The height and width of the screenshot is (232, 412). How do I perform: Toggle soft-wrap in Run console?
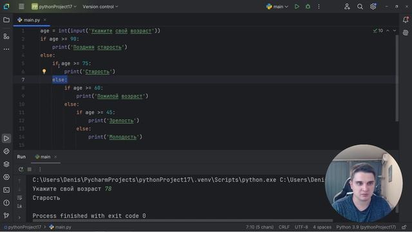point(19,198)
